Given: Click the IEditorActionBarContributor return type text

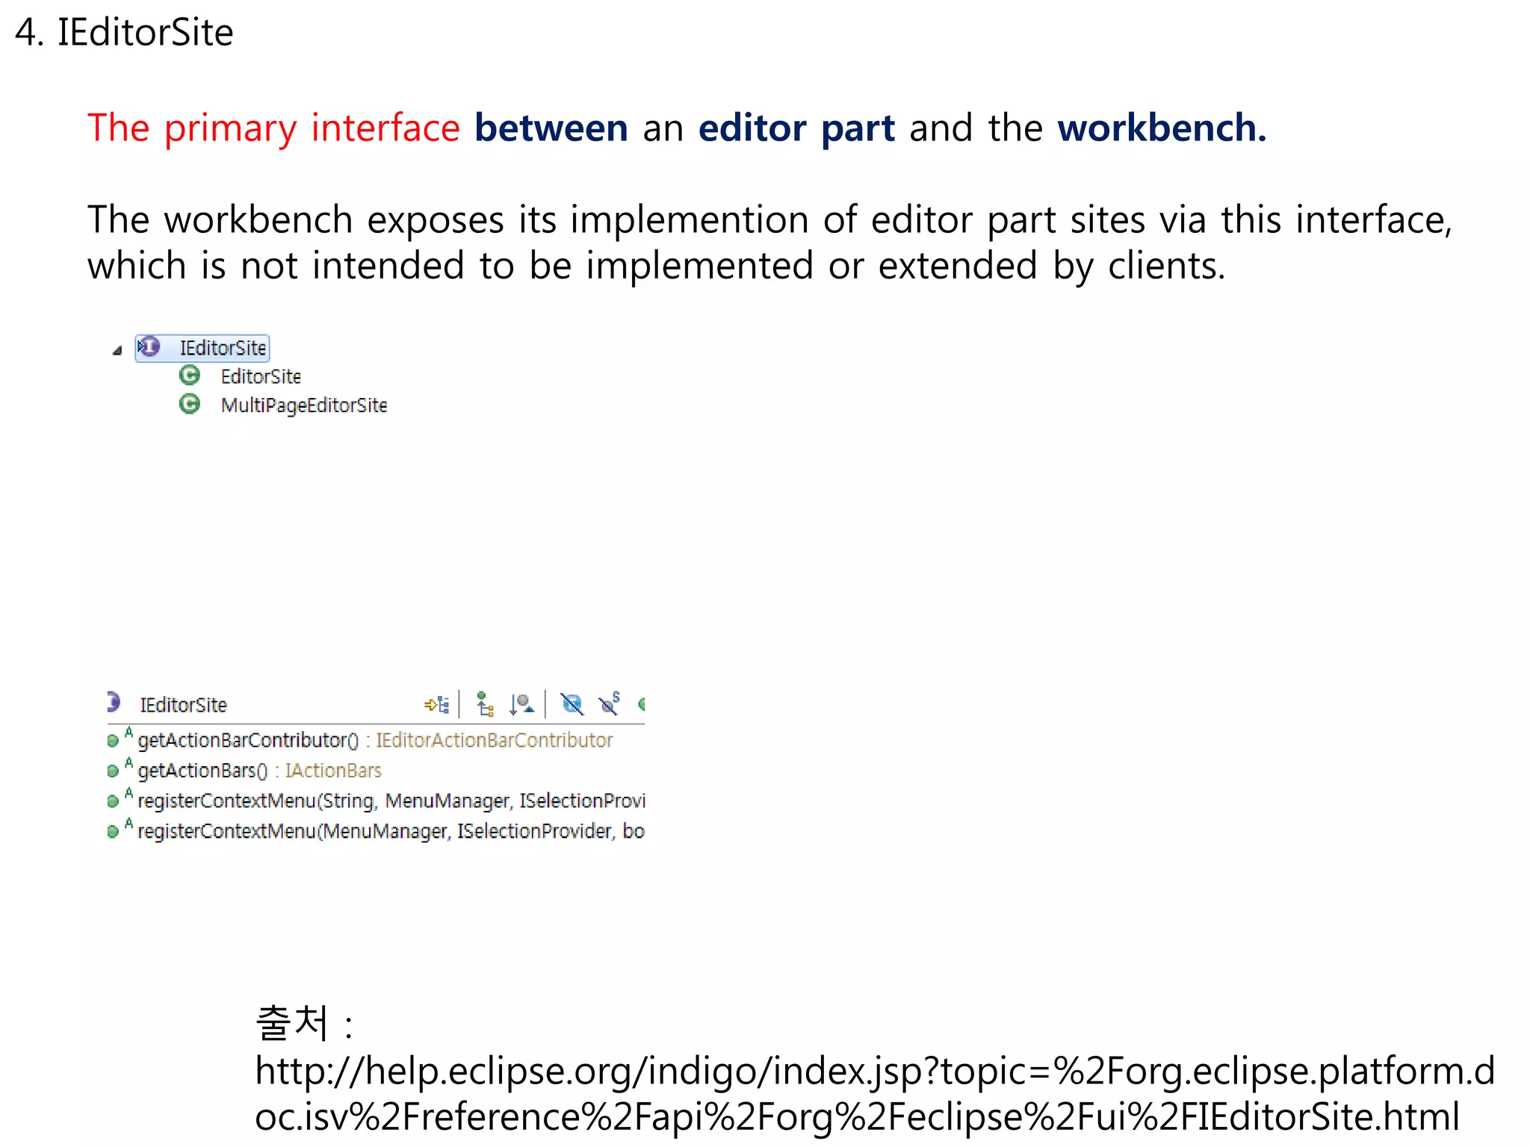Looking at the screenshot, I should 494,740.
